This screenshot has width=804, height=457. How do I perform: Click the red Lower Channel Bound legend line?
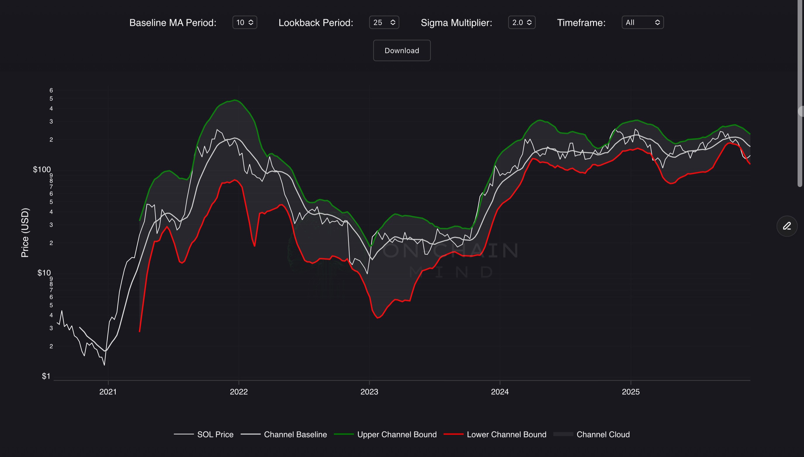pyautogui.click(x=453, y=435)
